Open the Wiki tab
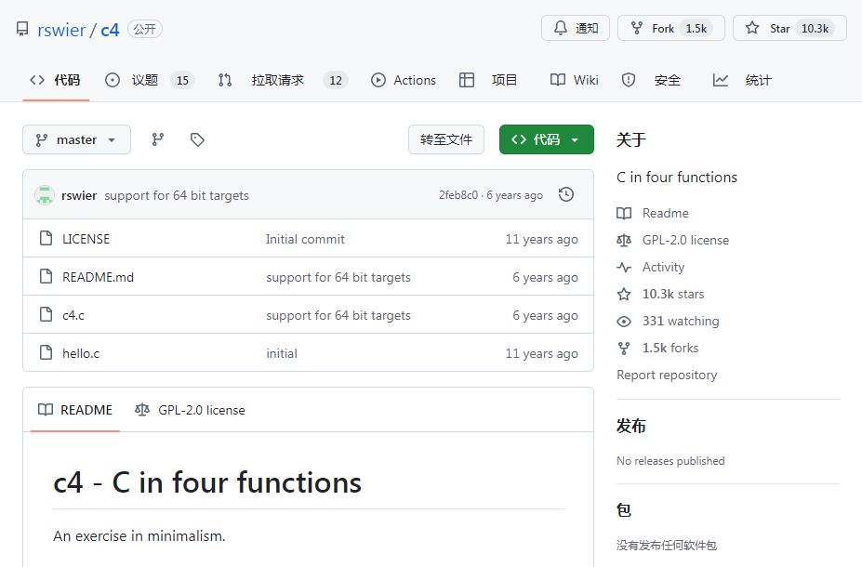The height and width of the screenshot is (567, 862). (x=574, y=80)
